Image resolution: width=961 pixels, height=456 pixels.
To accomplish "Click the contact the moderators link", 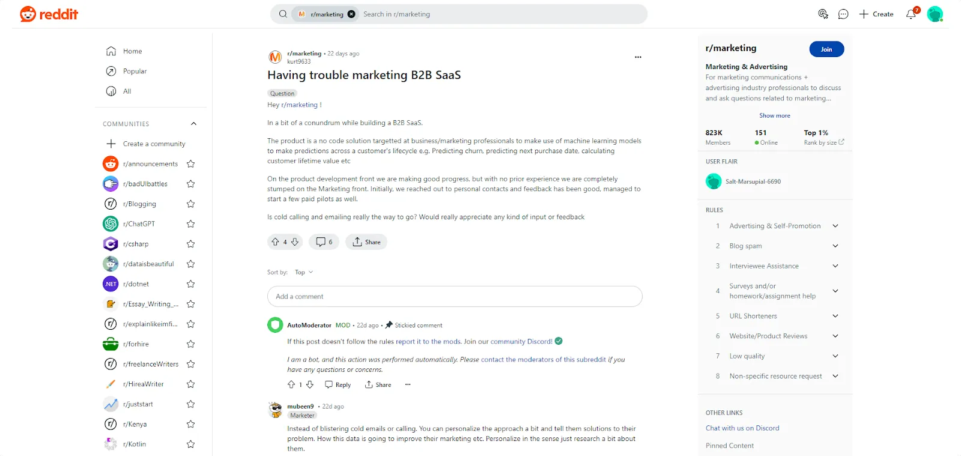I will [544, 359].
